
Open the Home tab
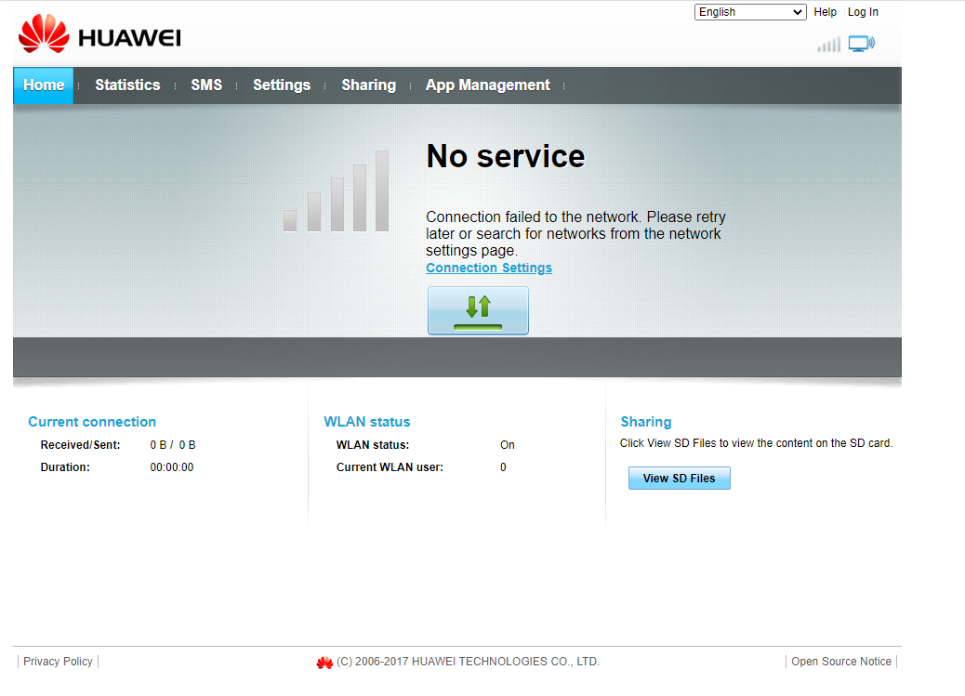click(x=43, y=85)
